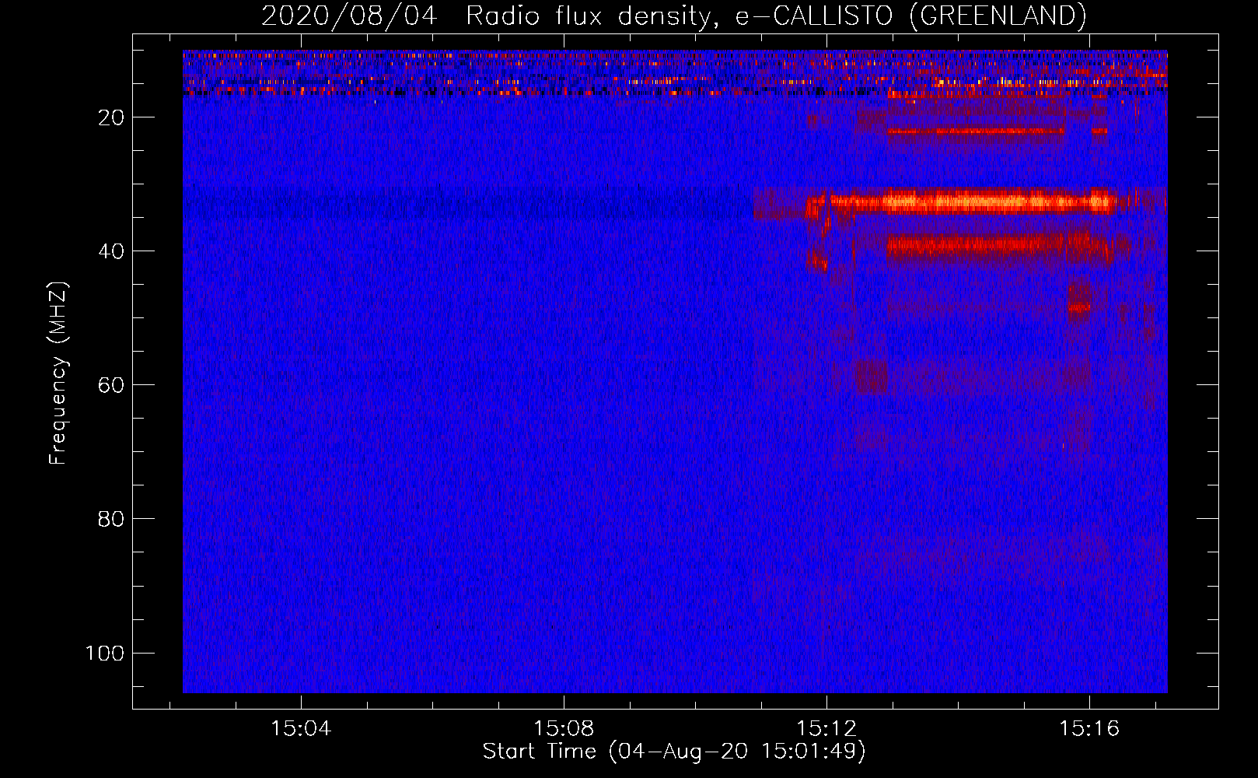Click the 15:04 time tick label
Viewport: 1258px width, 778px height.
(301, 728)
